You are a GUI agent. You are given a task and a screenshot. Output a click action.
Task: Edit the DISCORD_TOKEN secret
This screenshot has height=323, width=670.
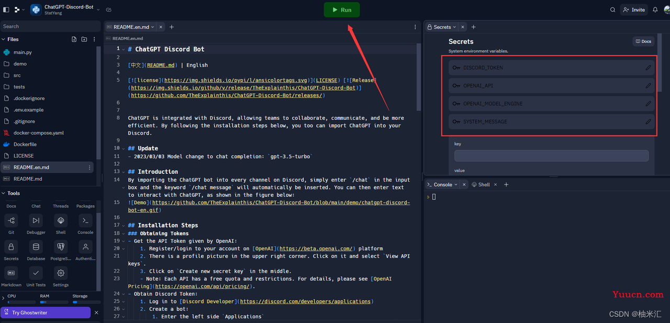(x=649, y=68)
